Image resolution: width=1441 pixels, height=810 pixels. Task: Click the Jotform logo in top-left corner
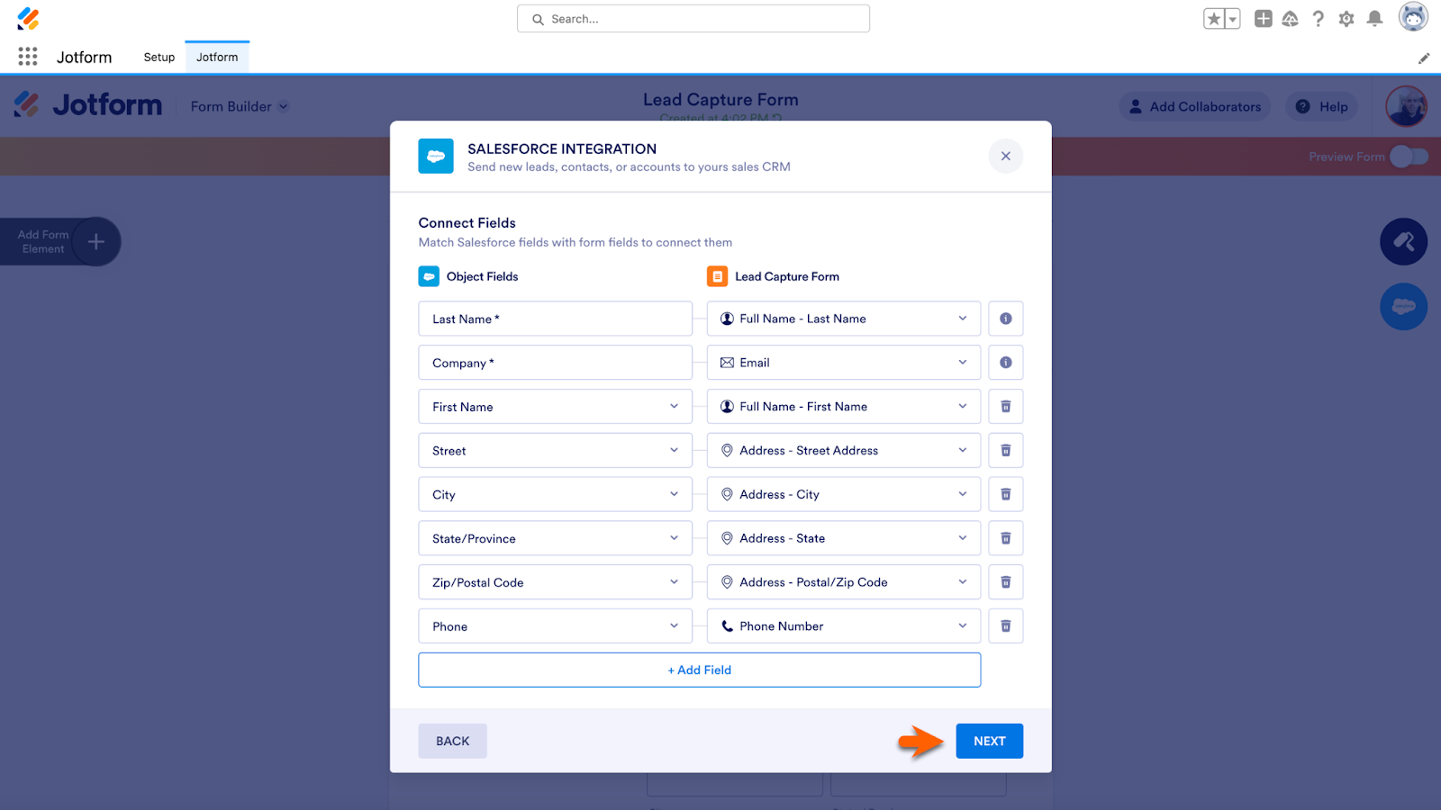[x=28, y=18]
